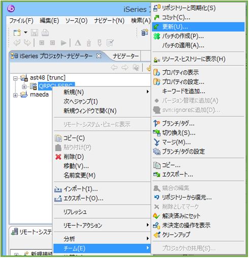
Task: Select the maeda project in tree
Action: pyautogui.click(x=39, y=95)
